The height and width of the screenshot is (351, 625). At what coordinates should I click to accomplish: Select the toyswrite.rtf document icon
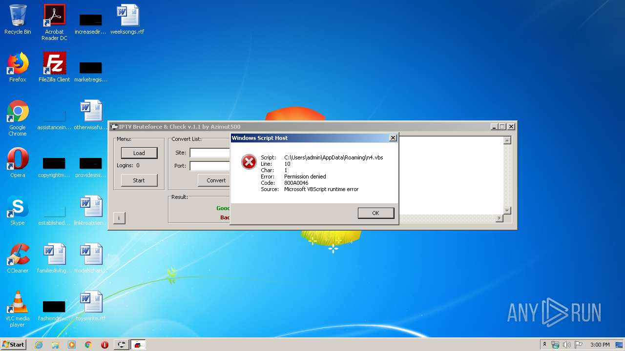tap(91, 306)
